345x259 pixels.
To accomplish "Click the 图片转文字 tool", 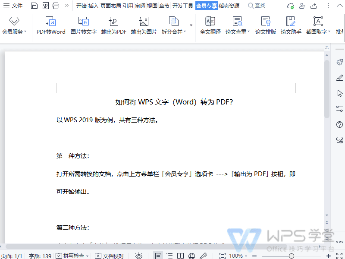I will (84, 25).
